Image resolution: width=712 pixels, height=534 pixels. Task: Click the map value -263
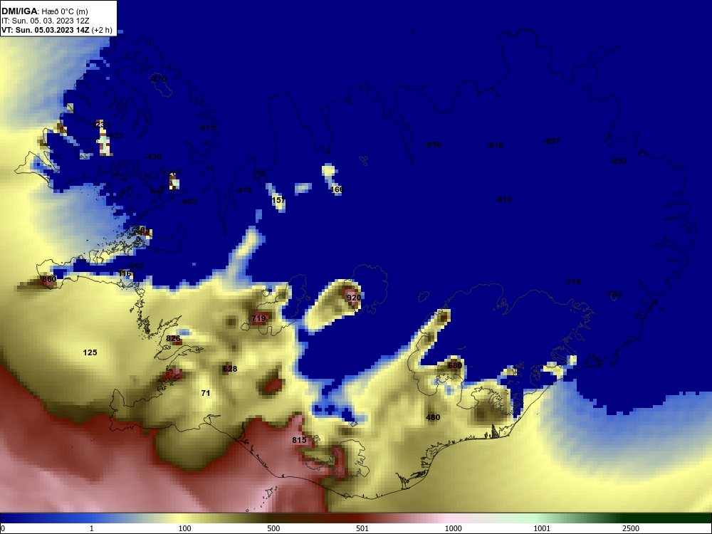click(135, 266)
